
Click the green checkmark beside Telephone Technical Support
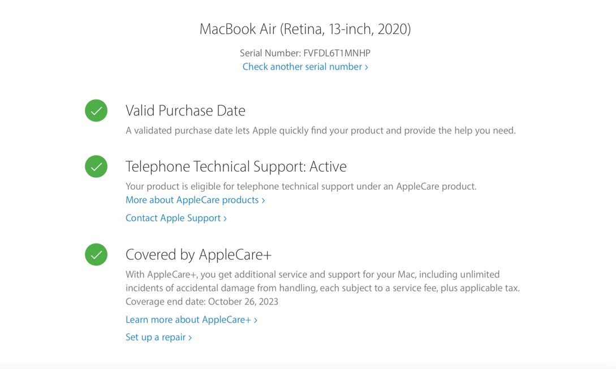click(96, 167)
